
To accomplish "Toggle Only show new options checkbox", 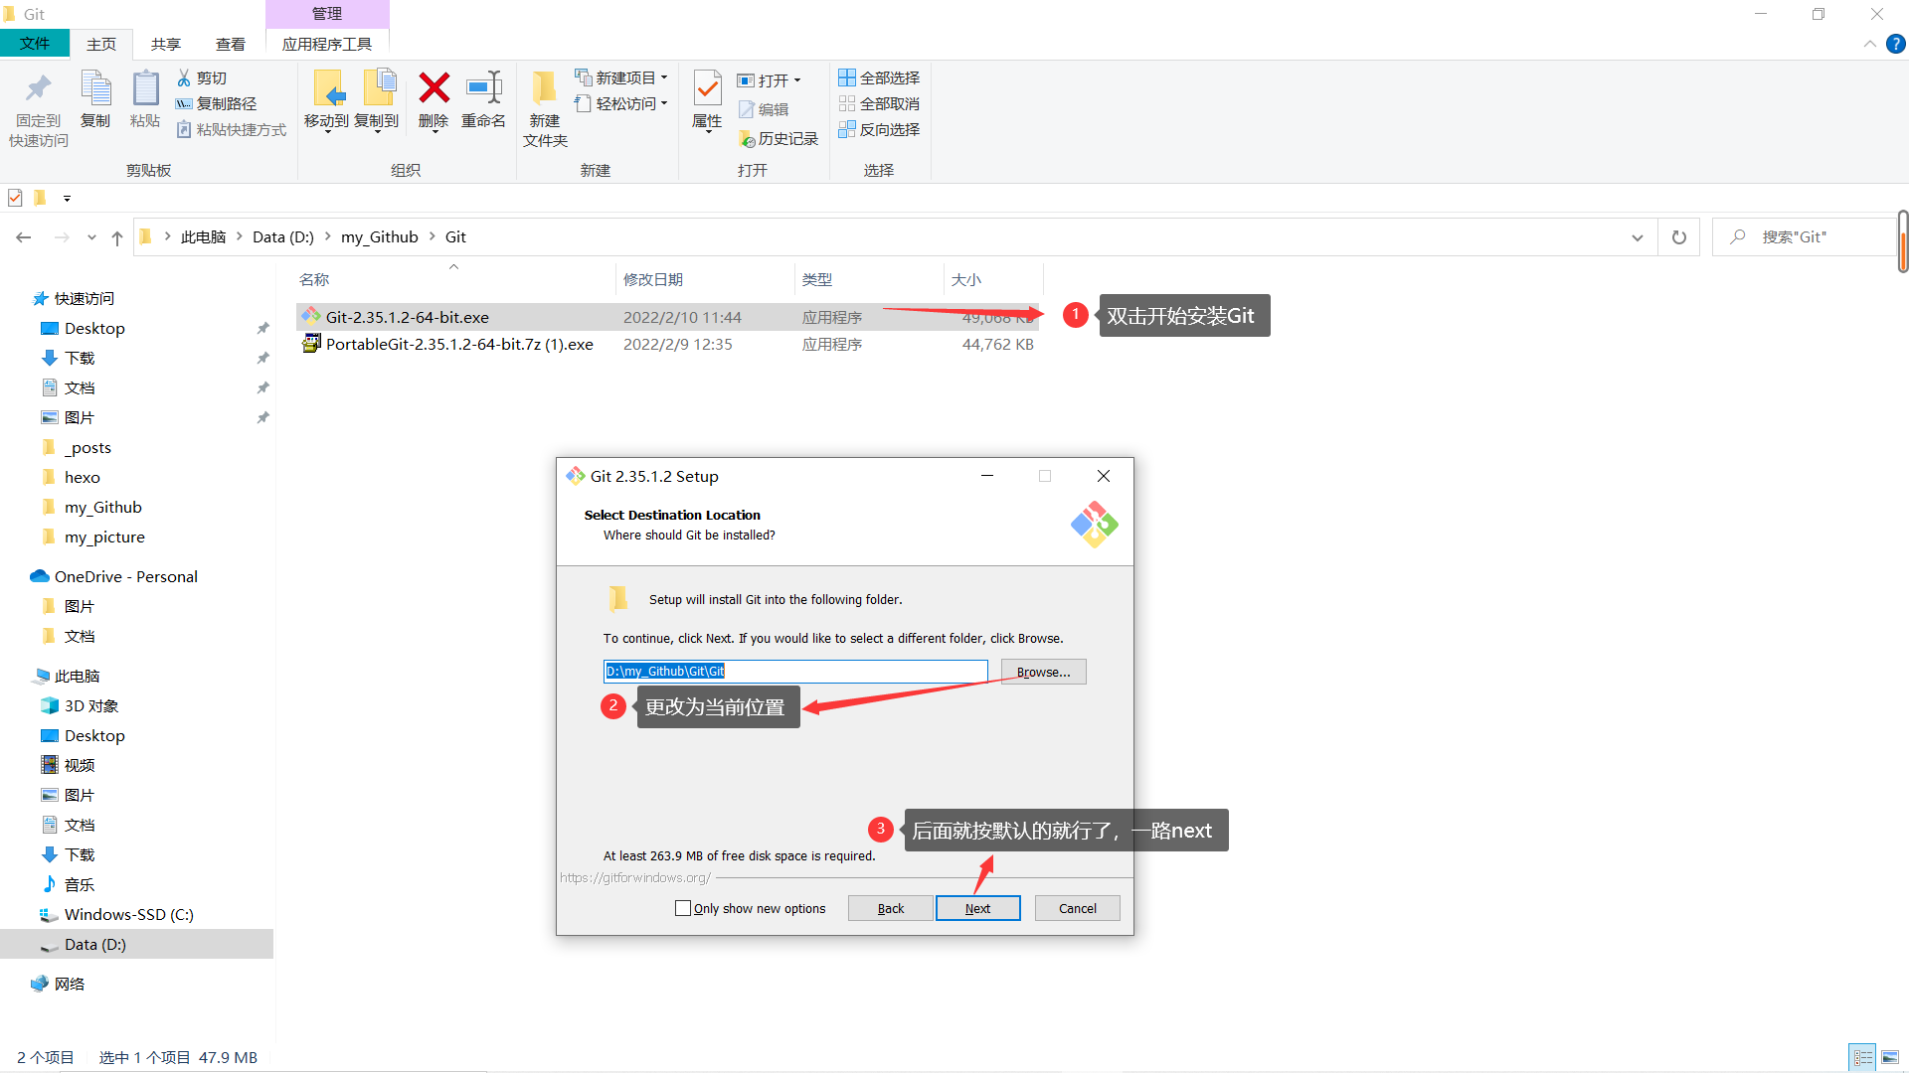I will 683,908.
